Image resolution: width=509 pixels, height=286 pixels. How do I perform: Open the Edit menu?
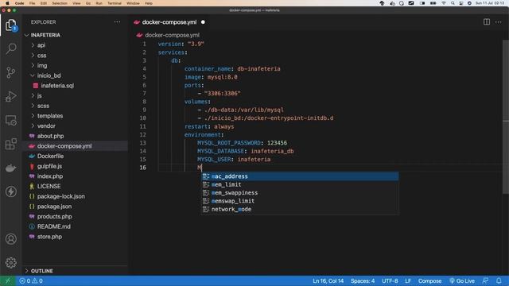pos(44,3)
